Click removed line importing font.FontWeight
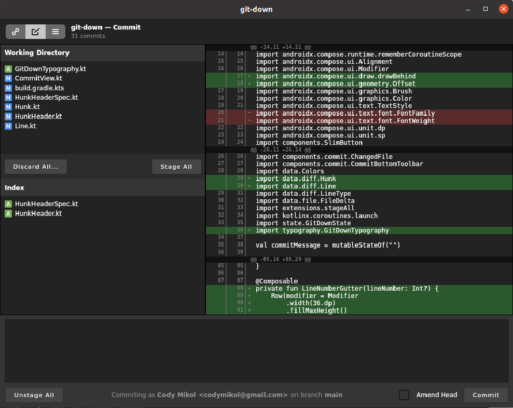The height and width of the screenshot is (408, 513). pyautogui.click(x=359, y=121)
